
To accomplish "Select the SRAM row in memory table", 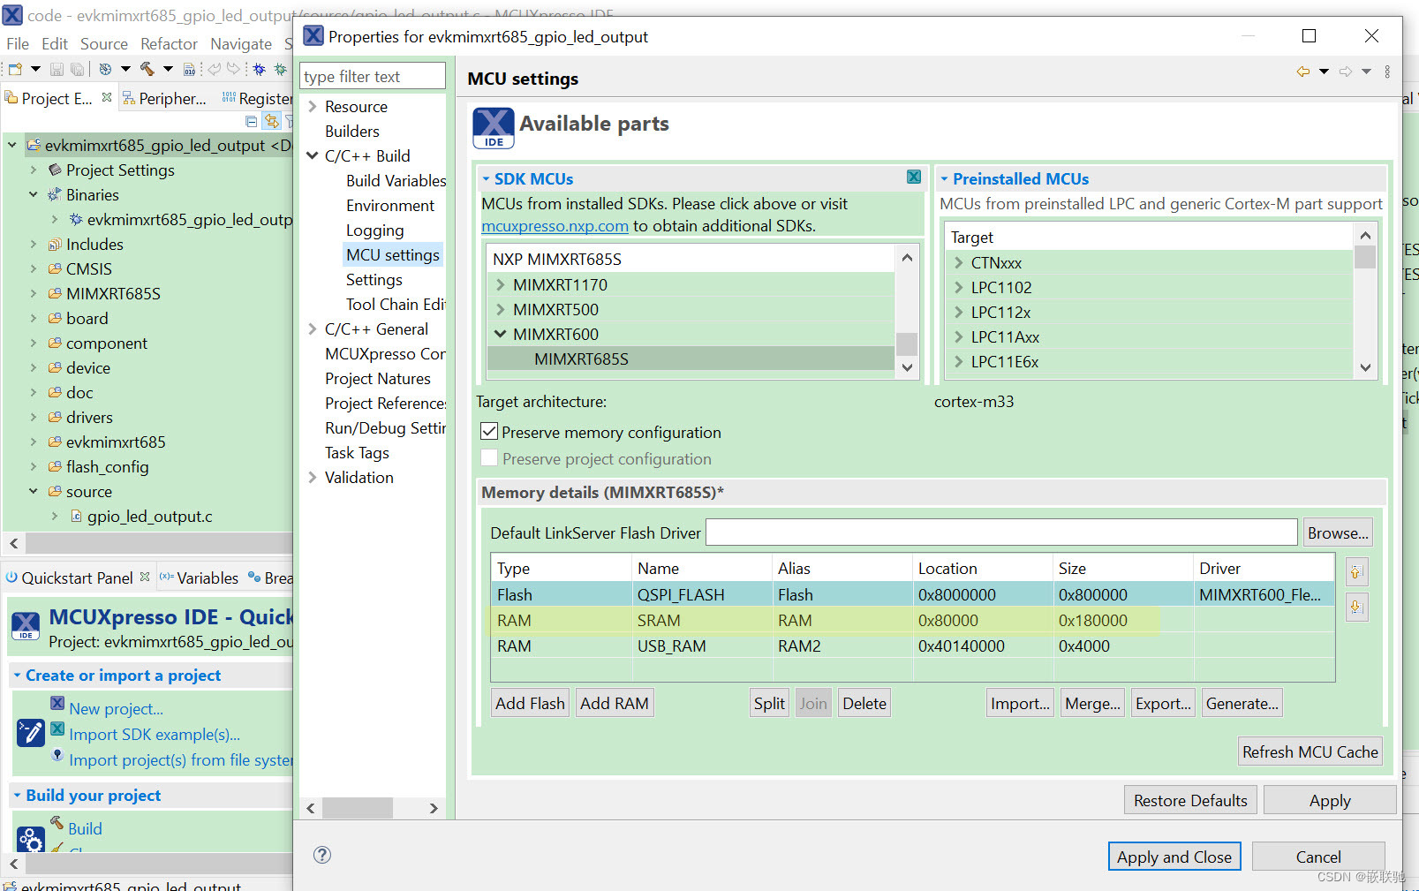I will click(912, 620).
